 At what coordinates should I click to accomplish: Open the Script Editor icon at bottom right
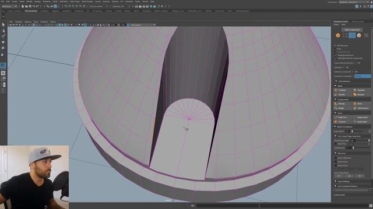pos(371,206)
